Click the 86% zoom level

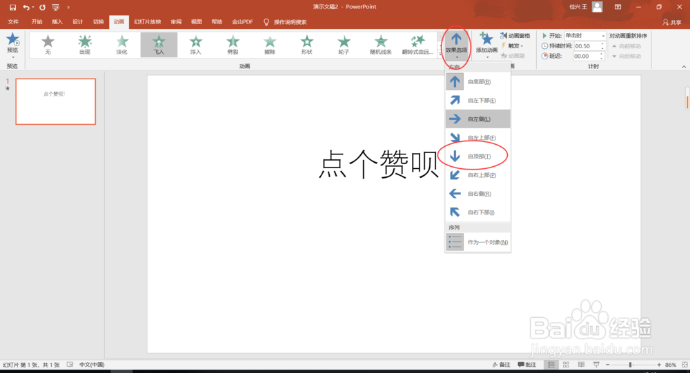[x=671, y=365]
